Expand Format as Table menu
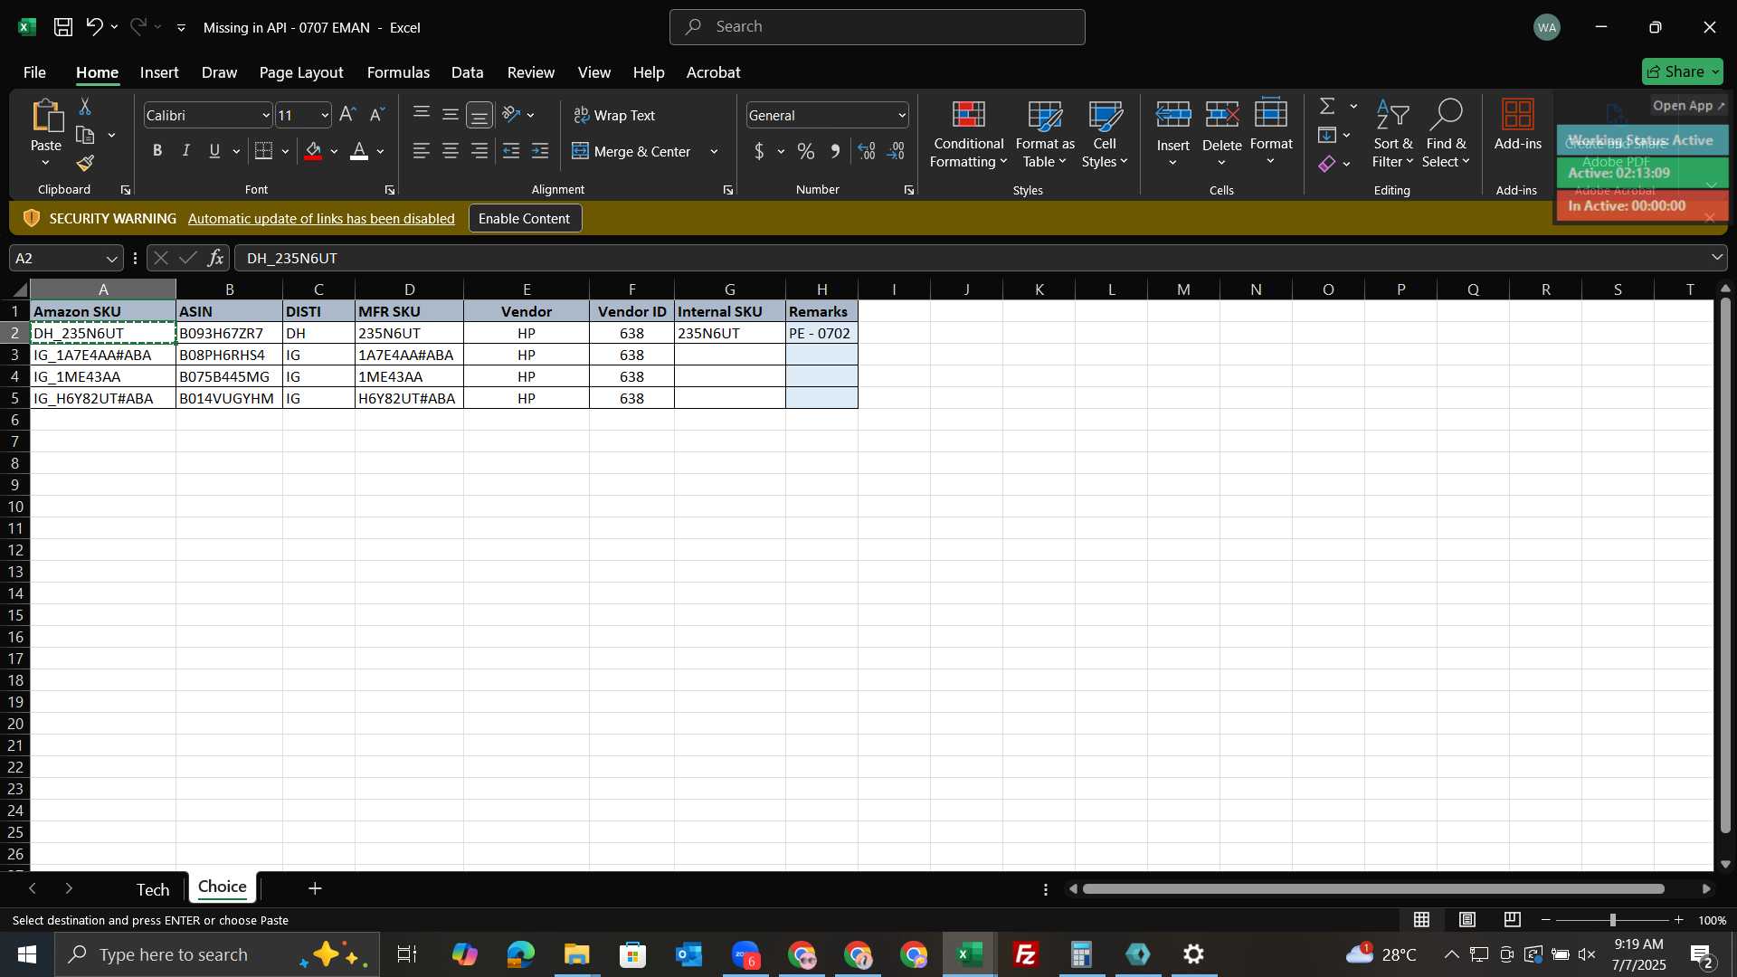Image resolution: width=1737 pixels, height=977 pixels. pos(1045,136)
